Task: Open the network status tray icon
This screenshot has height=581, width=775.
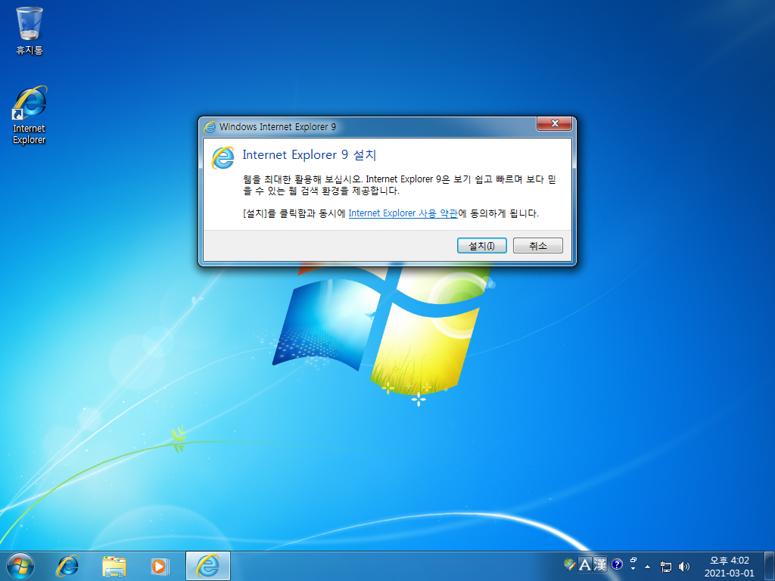Action: coord(666,567)
